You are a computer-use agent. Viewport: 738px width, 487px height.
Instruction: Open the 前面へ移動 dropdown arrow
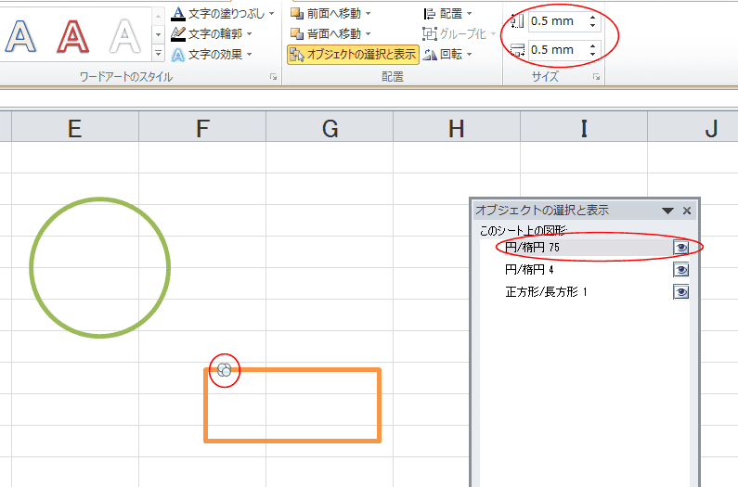click(x=368, y=14)
